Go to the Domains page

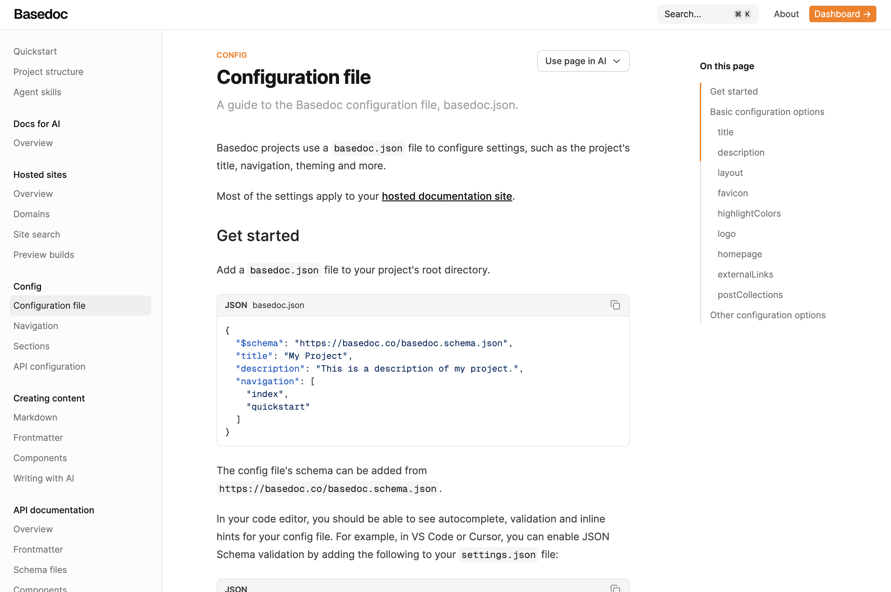(32, 214)
